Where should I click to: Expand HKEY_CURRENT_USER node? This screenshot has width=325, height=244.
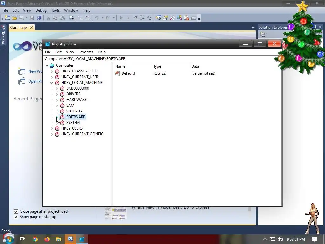coord(52,77)
